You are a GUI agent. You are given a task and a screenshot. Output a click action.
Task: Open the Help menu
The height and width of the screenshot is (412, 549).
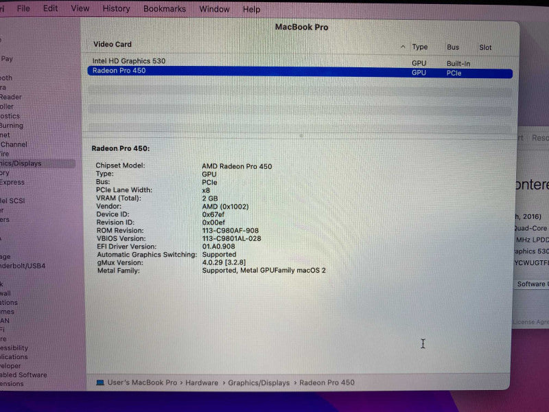point(251,10)
